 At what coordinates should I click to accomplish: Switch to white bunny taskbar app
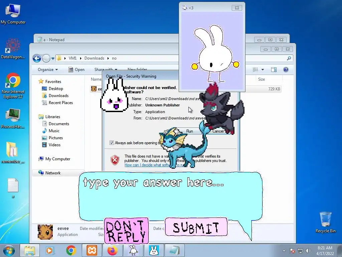click(x=133, y=250)
